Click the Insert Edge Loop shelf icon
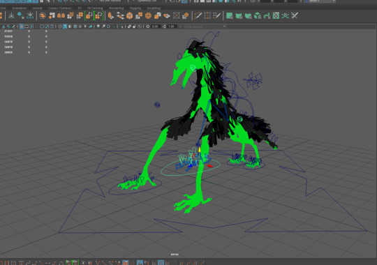The height and width of the screenshot is (265, 377). tap(207, 16)
